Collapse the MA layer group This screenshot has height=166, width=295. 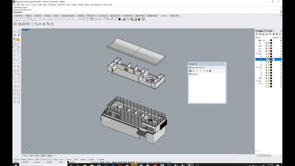pos(257,54)
